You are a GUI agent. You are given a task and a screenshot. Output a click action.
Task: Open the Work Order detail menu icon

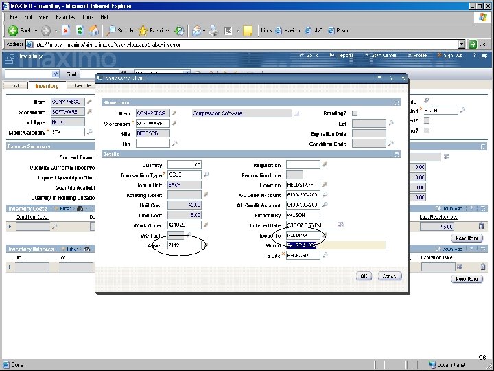206,225
